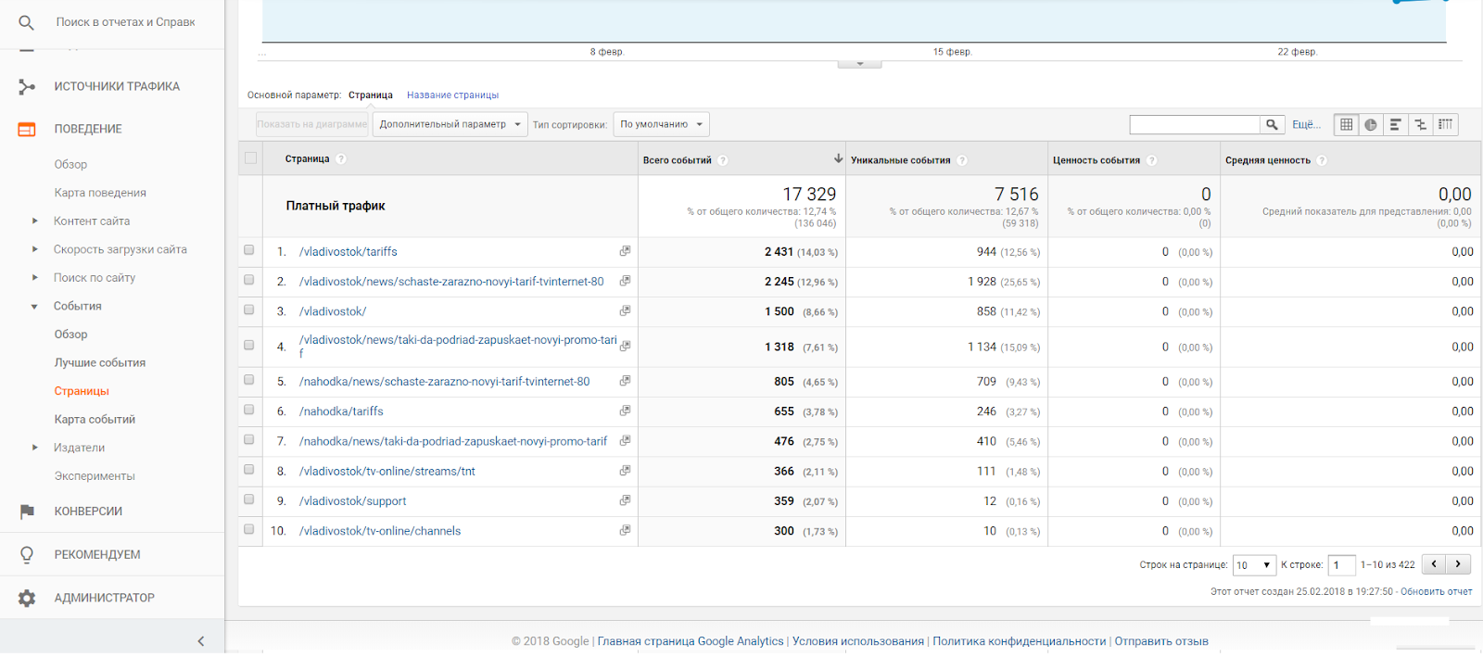Click the Conversions flag icon
This screenshot has width=1483, height=657.
[27, 512]
